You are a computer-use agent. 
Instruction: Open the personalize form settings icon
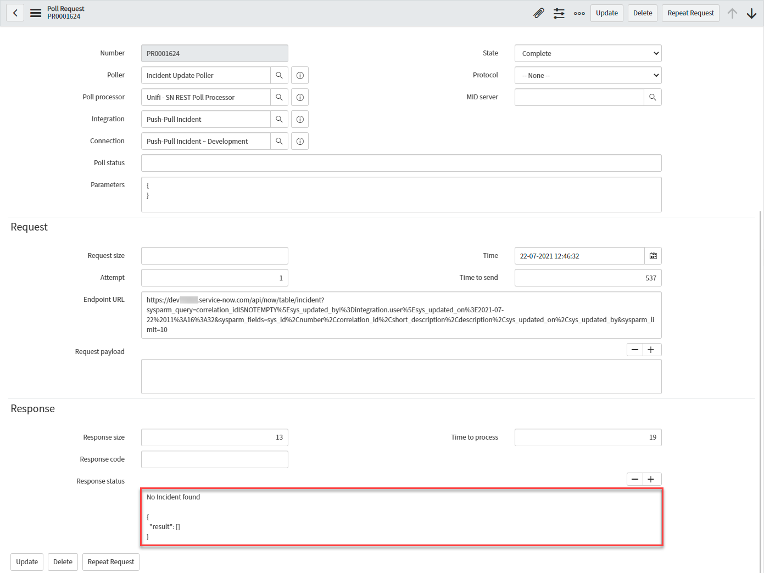tap(559, 13)
